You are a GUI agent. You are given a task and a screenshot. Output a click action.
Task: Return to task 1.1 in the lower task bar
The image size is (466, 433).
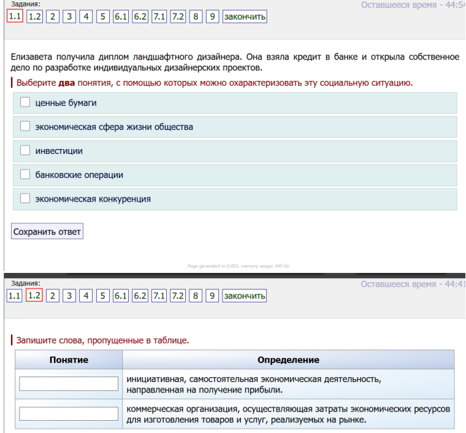pos(14,296)
